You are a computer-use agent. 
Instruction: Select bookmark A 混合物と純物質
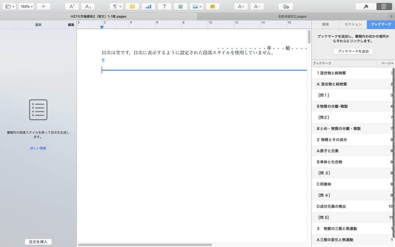pos(353,84)
